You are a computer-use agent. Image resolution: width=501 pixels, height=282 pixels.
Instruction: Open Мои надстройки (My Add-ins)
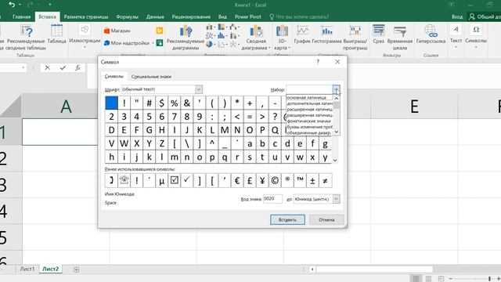click(x=127, y=43)
